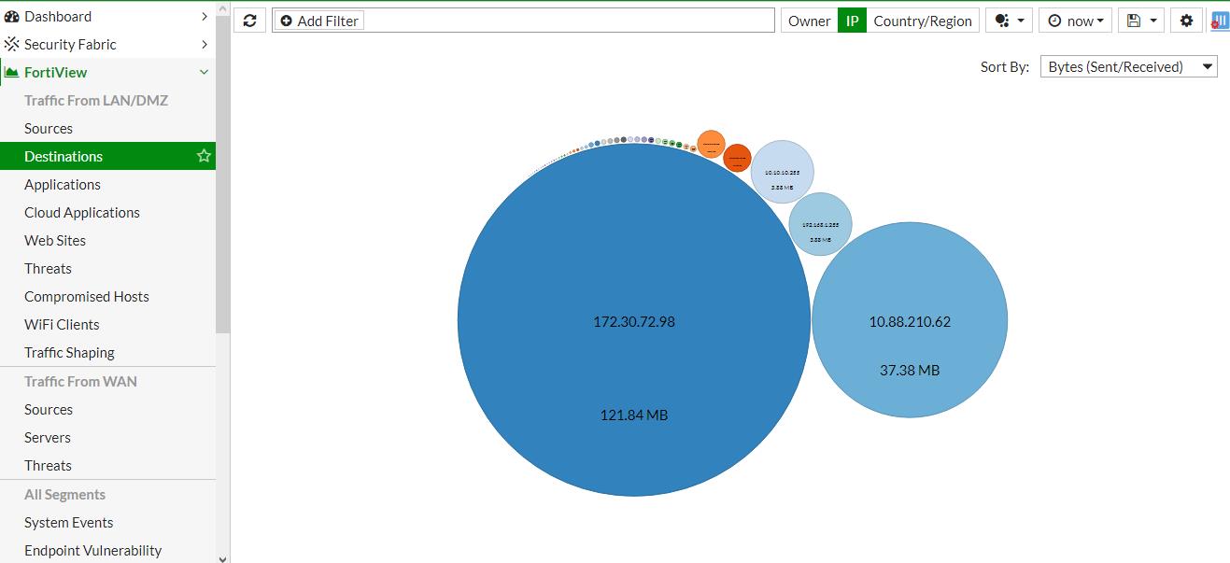Click the dark orange bubble

[x=737, y=159]
